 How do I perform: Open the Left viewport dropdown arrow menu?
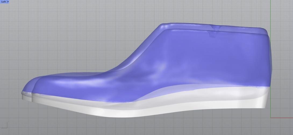click(8, 2)
